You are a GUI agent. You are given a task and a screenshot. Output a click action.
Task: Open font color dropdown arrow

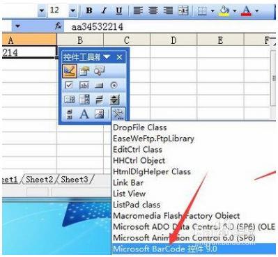[257, 10]
